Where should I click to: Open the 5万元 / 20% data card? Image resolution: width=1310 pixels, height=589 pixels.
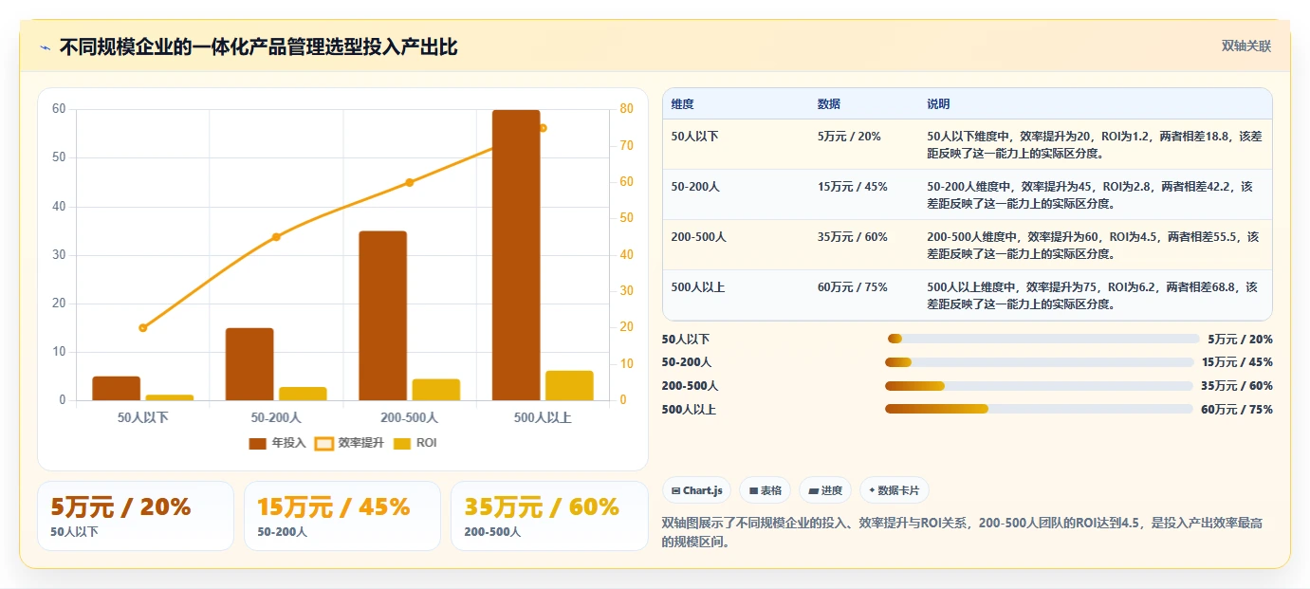click(x=136, y=516)
